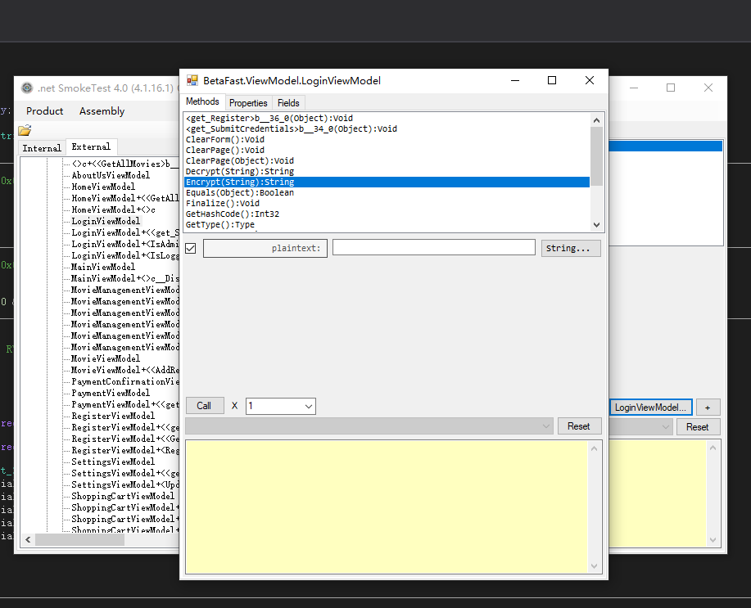Viewport: 751px width, 608px height.
Task: Select the plain SettingsViewModel tree node
Action: [113, 462]
